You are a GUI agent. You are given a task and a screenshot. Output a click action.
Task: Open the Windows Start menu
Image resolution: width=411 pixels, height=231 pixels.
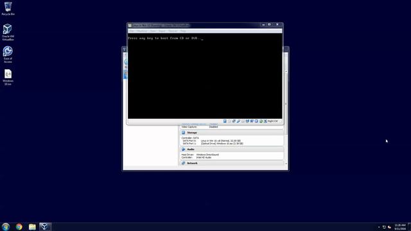pyautogui.click(x=6, y=227)
